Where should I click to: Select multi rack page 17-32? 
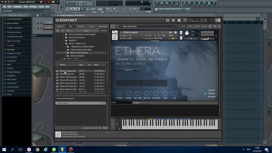click(190, 26)
